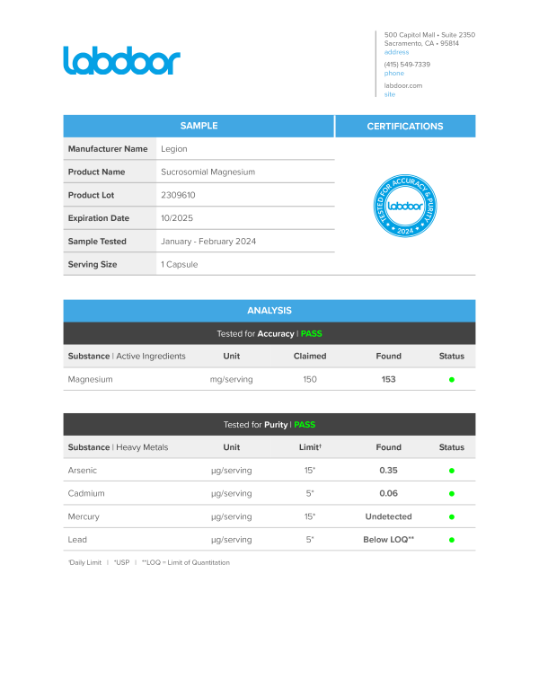Click the 'Legion' manufacturer value
539x697 pixels.
point(174,149)
